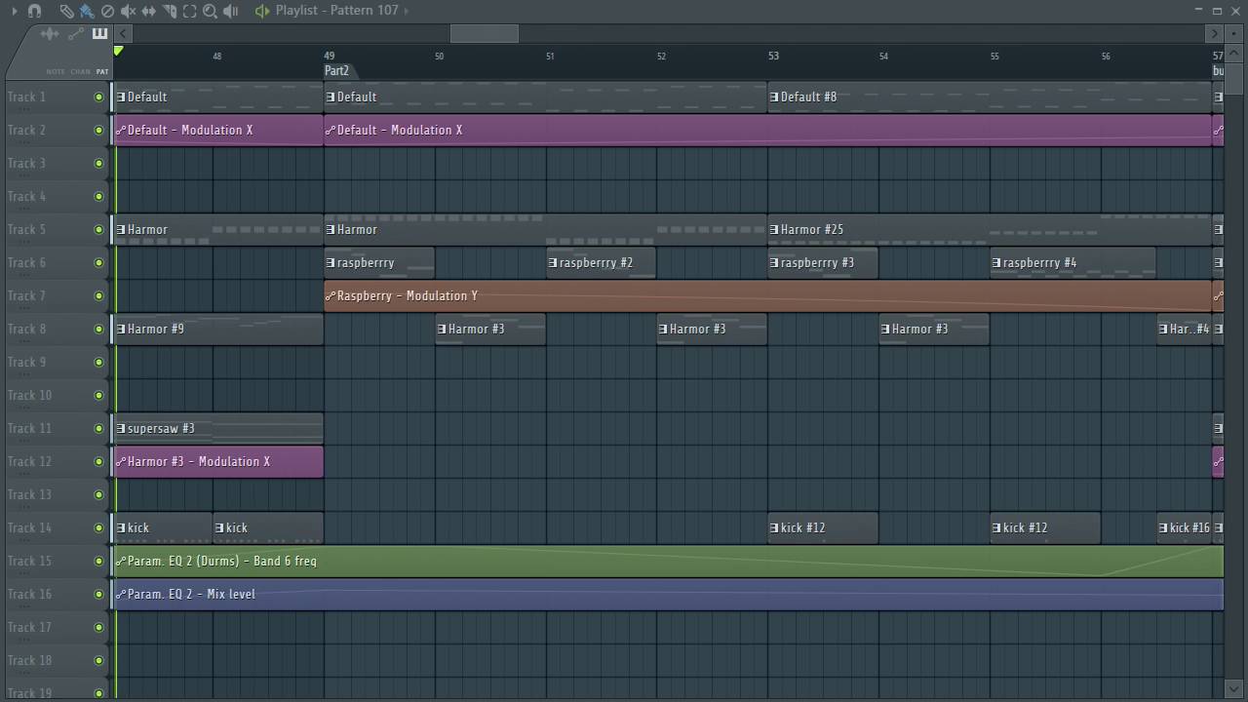This screenshot has height=702, width=1248.
Task: Mute Track 2 with its green light
Action: [98, 130]
